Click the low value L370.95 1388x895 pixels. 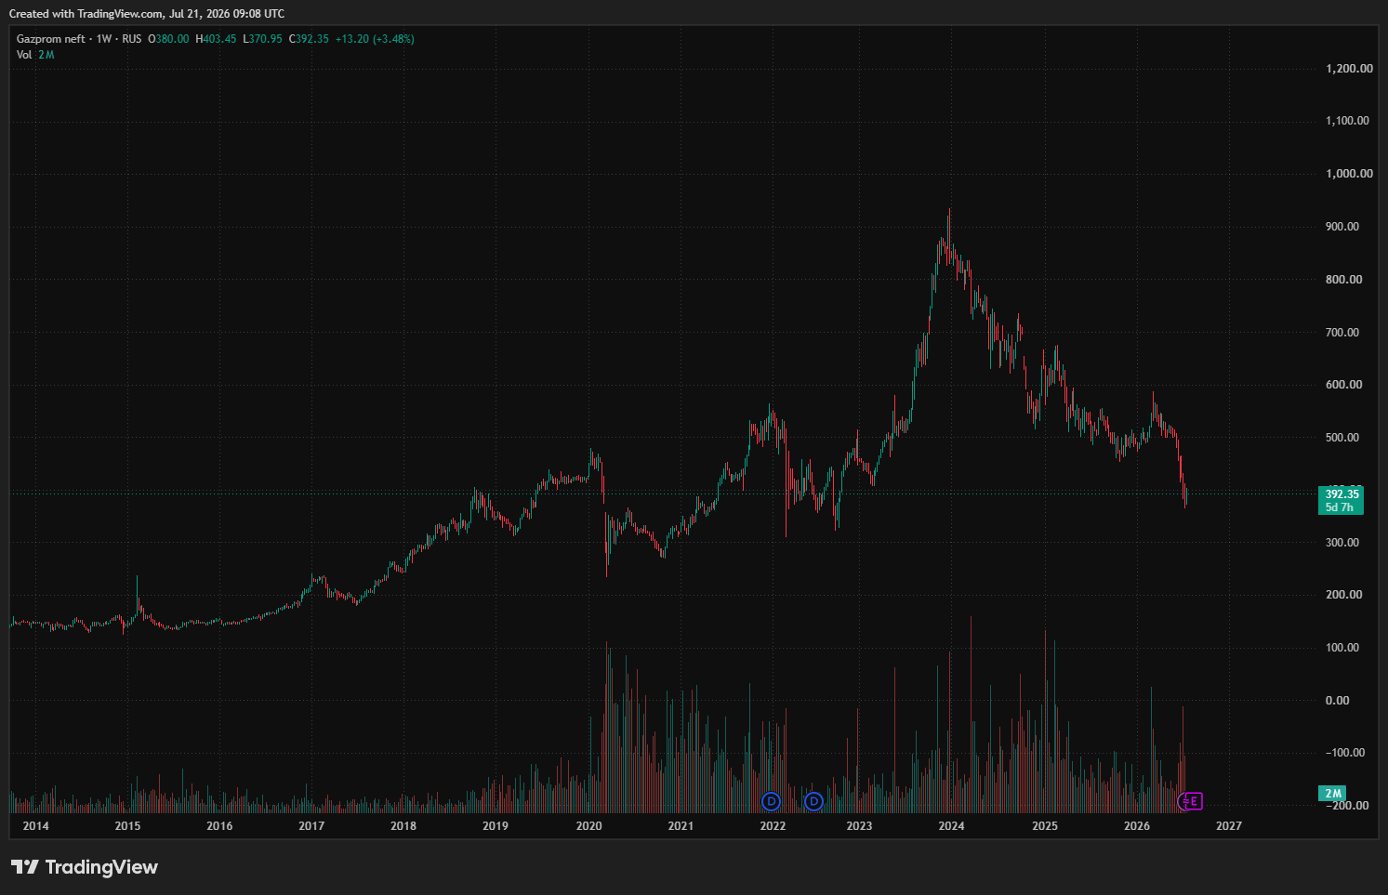(262, 39)
